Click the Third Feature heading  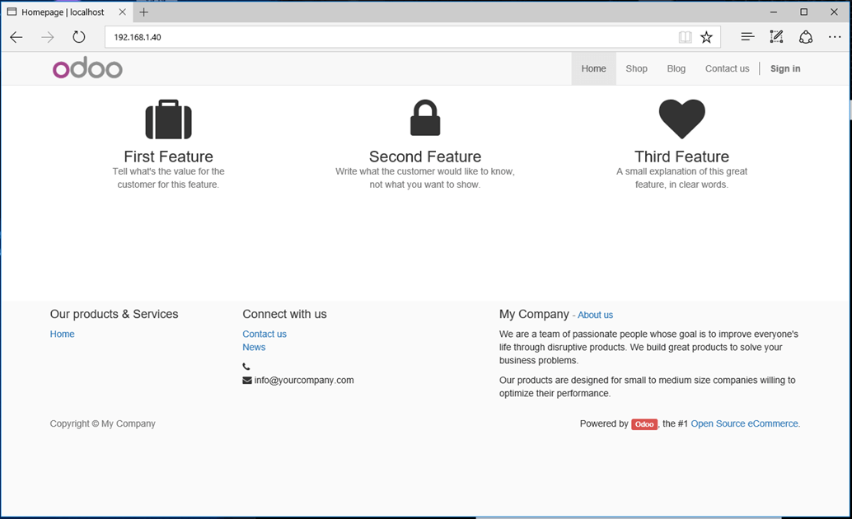tap(682, 157)
